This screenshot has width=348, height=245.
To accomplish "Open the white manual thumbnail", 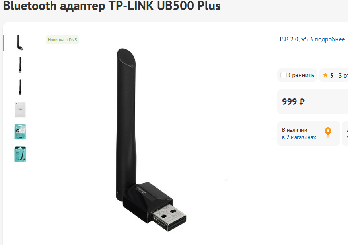I will click(x=20, y=110).
